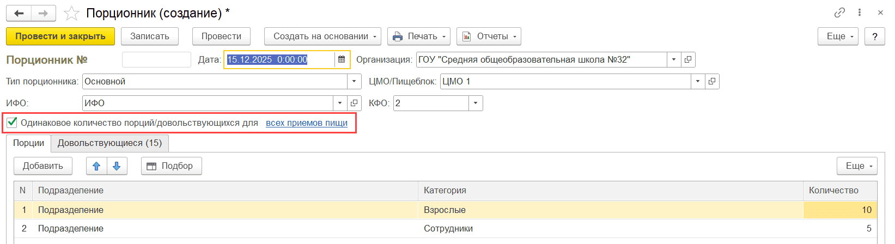This screenshot has width=895, height=244.
Task: Move row up with blue arrow
Action: point(96,166)
